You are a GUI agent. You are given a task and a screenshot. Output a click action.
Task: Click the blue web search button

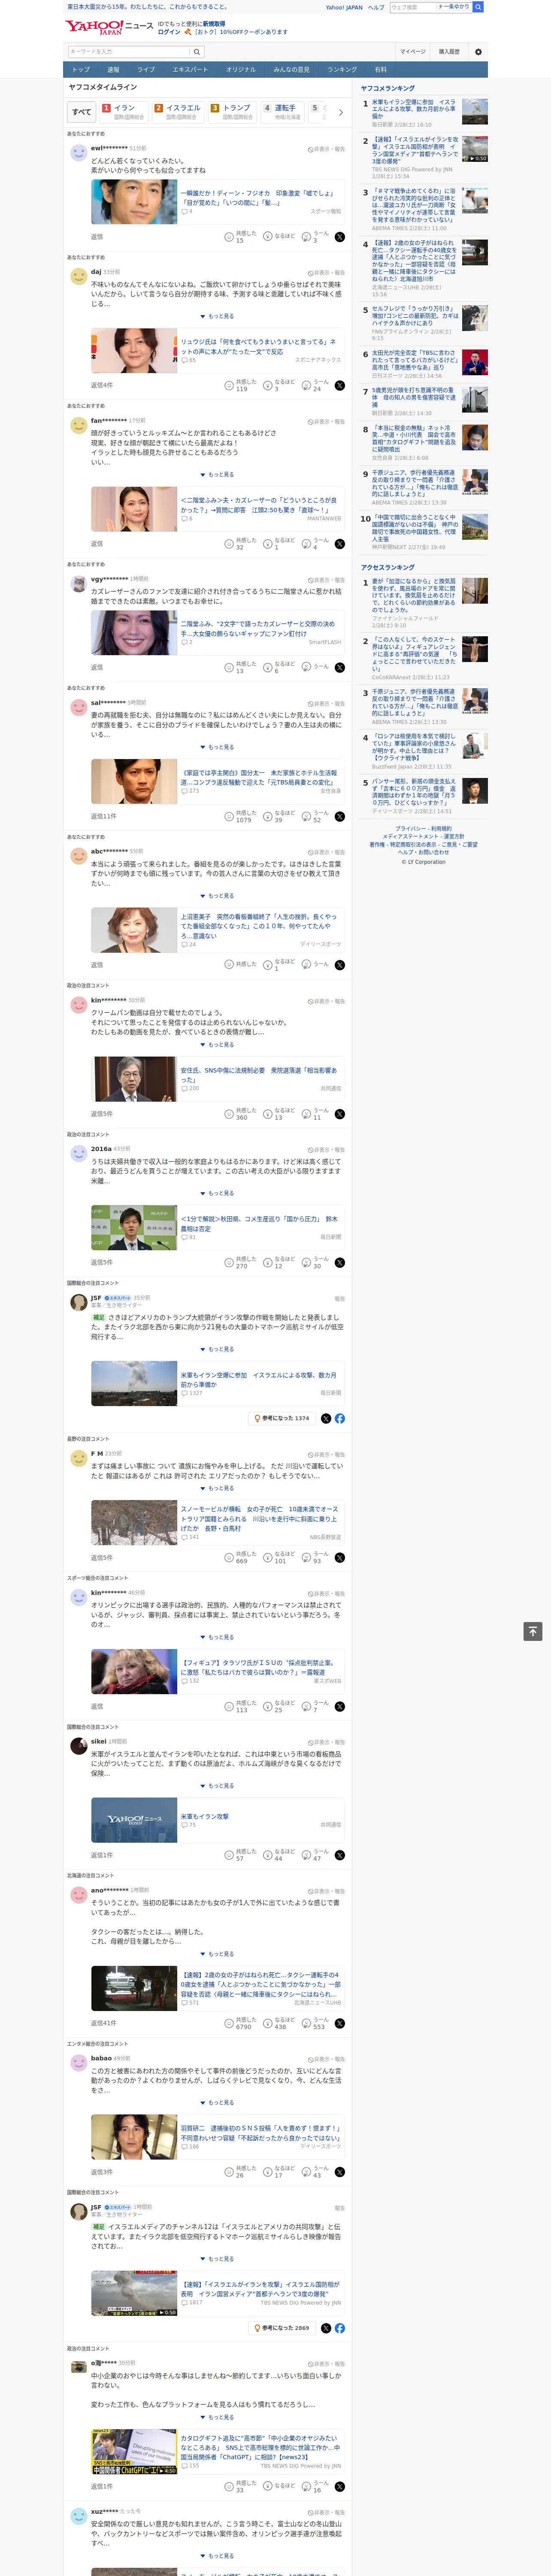click(x=478, y=7)
